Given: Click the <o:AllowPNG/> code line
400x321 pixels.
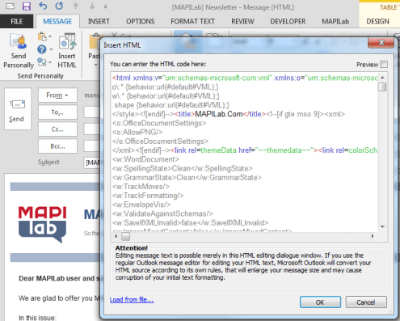Looking at the screenshot, I should [x=137, y=132].
